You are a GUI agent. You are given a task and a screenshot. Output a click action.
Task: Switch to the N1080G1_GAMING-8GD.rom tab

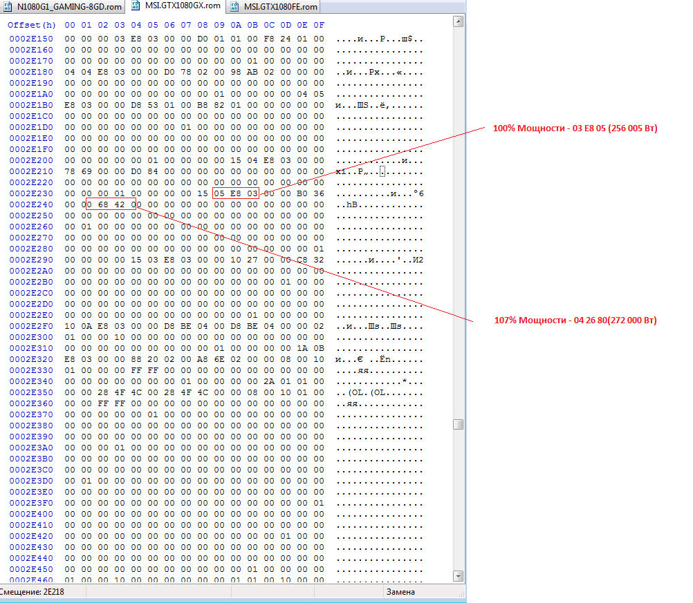[62, 7]
